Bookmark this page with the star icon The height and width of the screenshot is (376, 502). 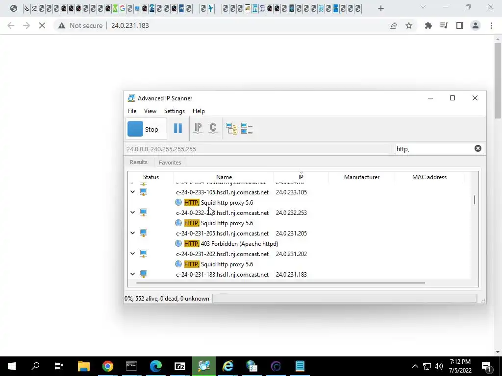coord(409,25)
